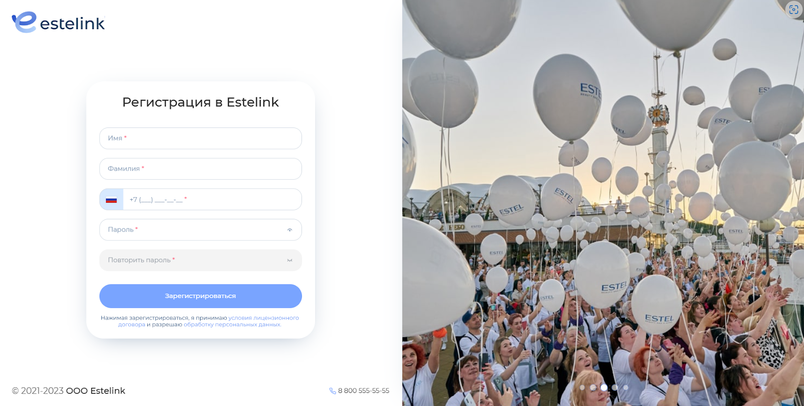Click the image search lens icon
Screen dimensions: 804x406
[793, 10]
